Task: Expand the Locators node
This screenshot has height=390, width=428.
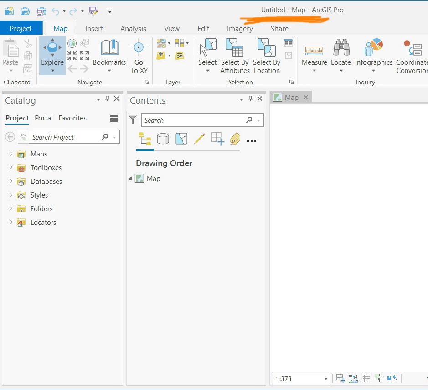Action: click(10, 222)
